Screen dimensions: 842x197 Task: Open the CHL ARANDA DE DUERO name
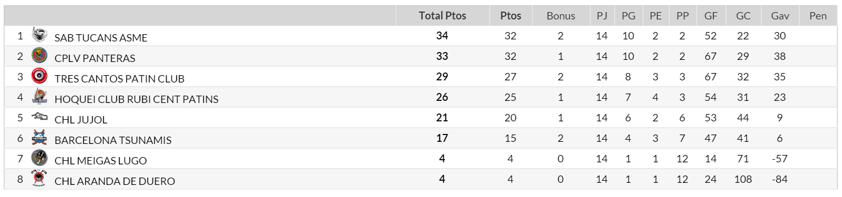pos(115,181)
